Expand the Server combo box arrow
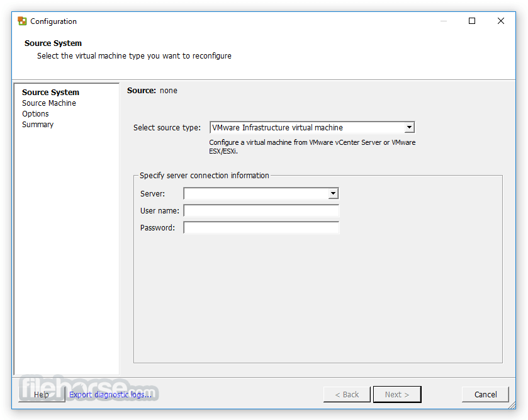Image resolution: width=528 pixels, height=420 pixels. click(333, 194)
